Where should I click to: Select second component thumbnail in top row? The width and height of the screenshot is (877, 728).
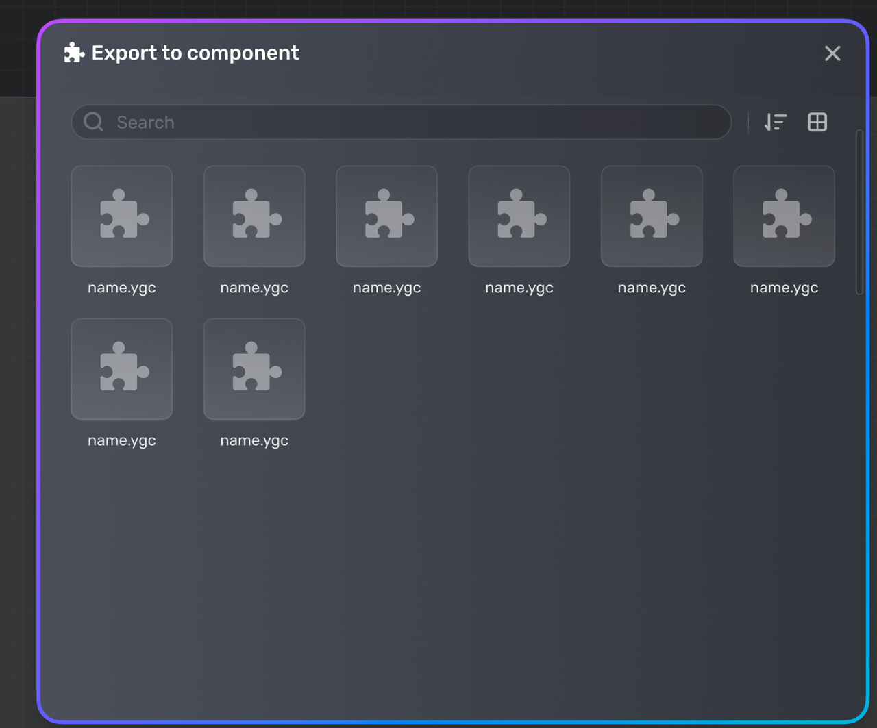point(254,216)
